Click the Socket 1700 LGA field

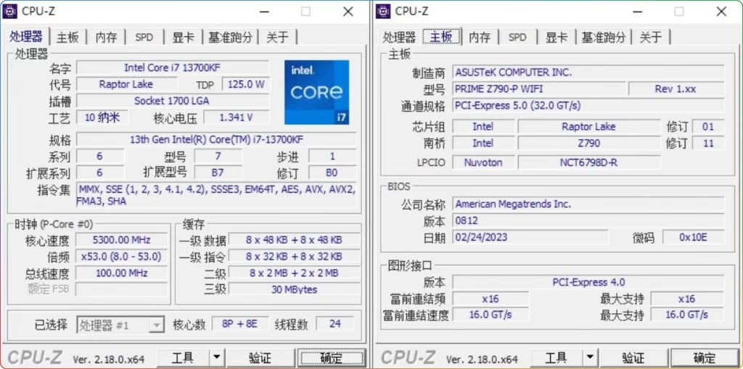(x=173, y=101)
